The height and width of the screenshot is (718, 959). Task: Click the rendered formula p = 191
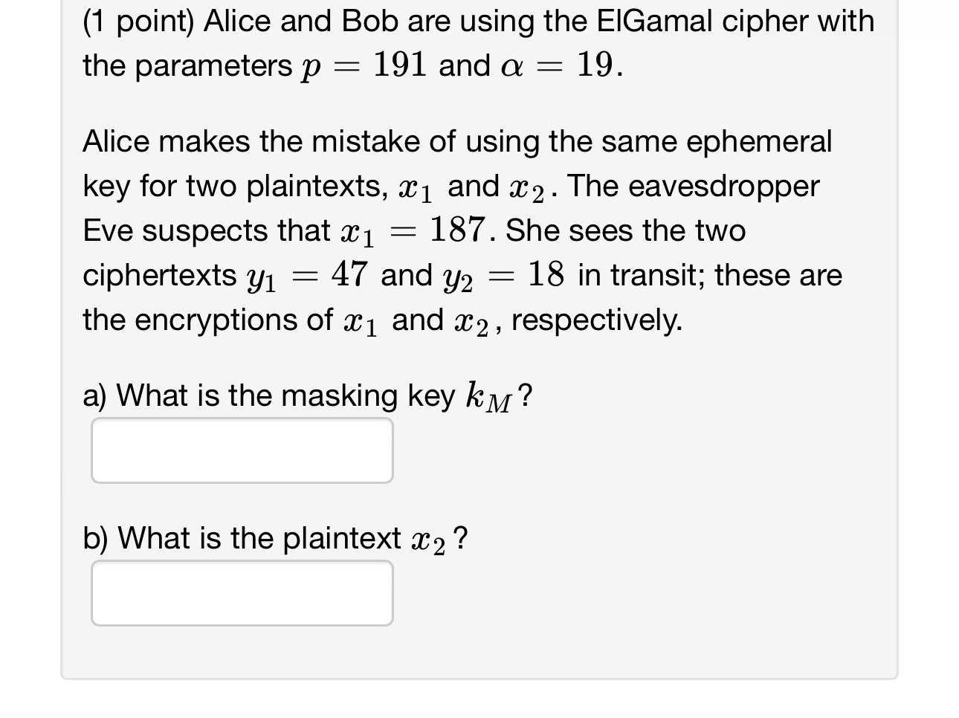(364, 65)
